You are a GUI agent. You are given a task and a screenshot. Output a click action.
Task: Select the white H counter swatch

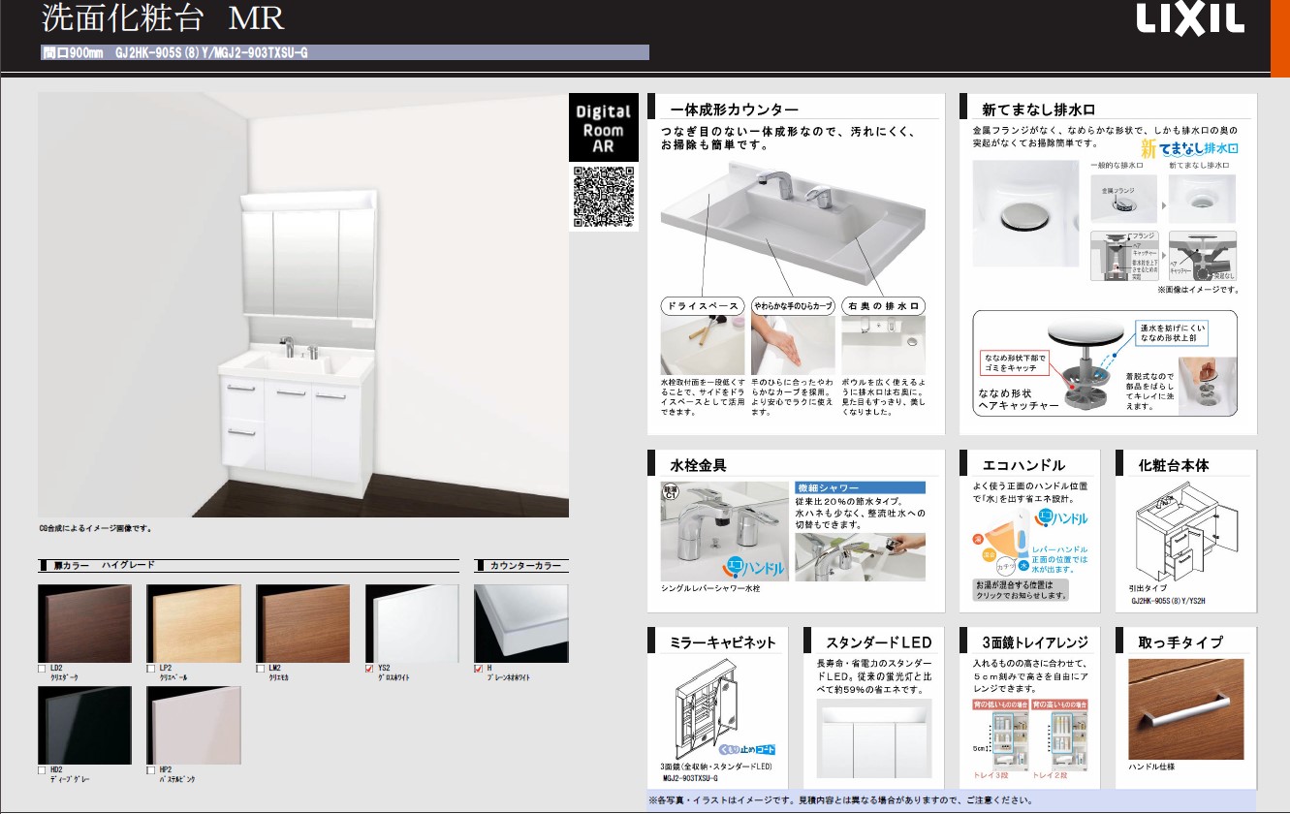[521, 623]
